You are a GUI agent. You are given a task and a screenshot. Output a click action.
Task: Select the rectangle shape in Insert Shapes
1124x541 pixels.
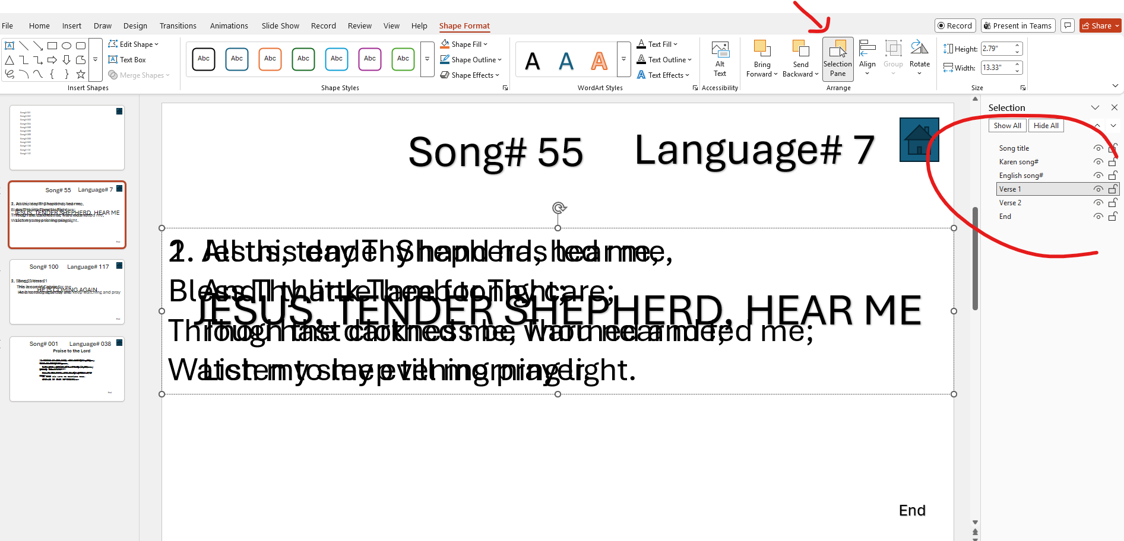pos(52,46)
